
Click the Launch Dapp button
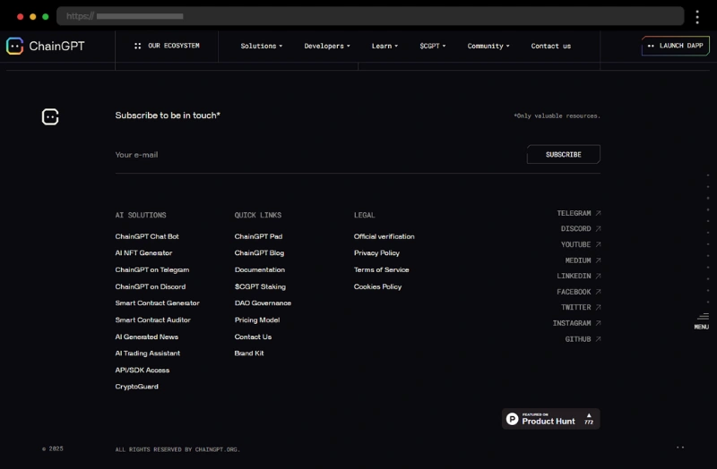pos(676,46)
